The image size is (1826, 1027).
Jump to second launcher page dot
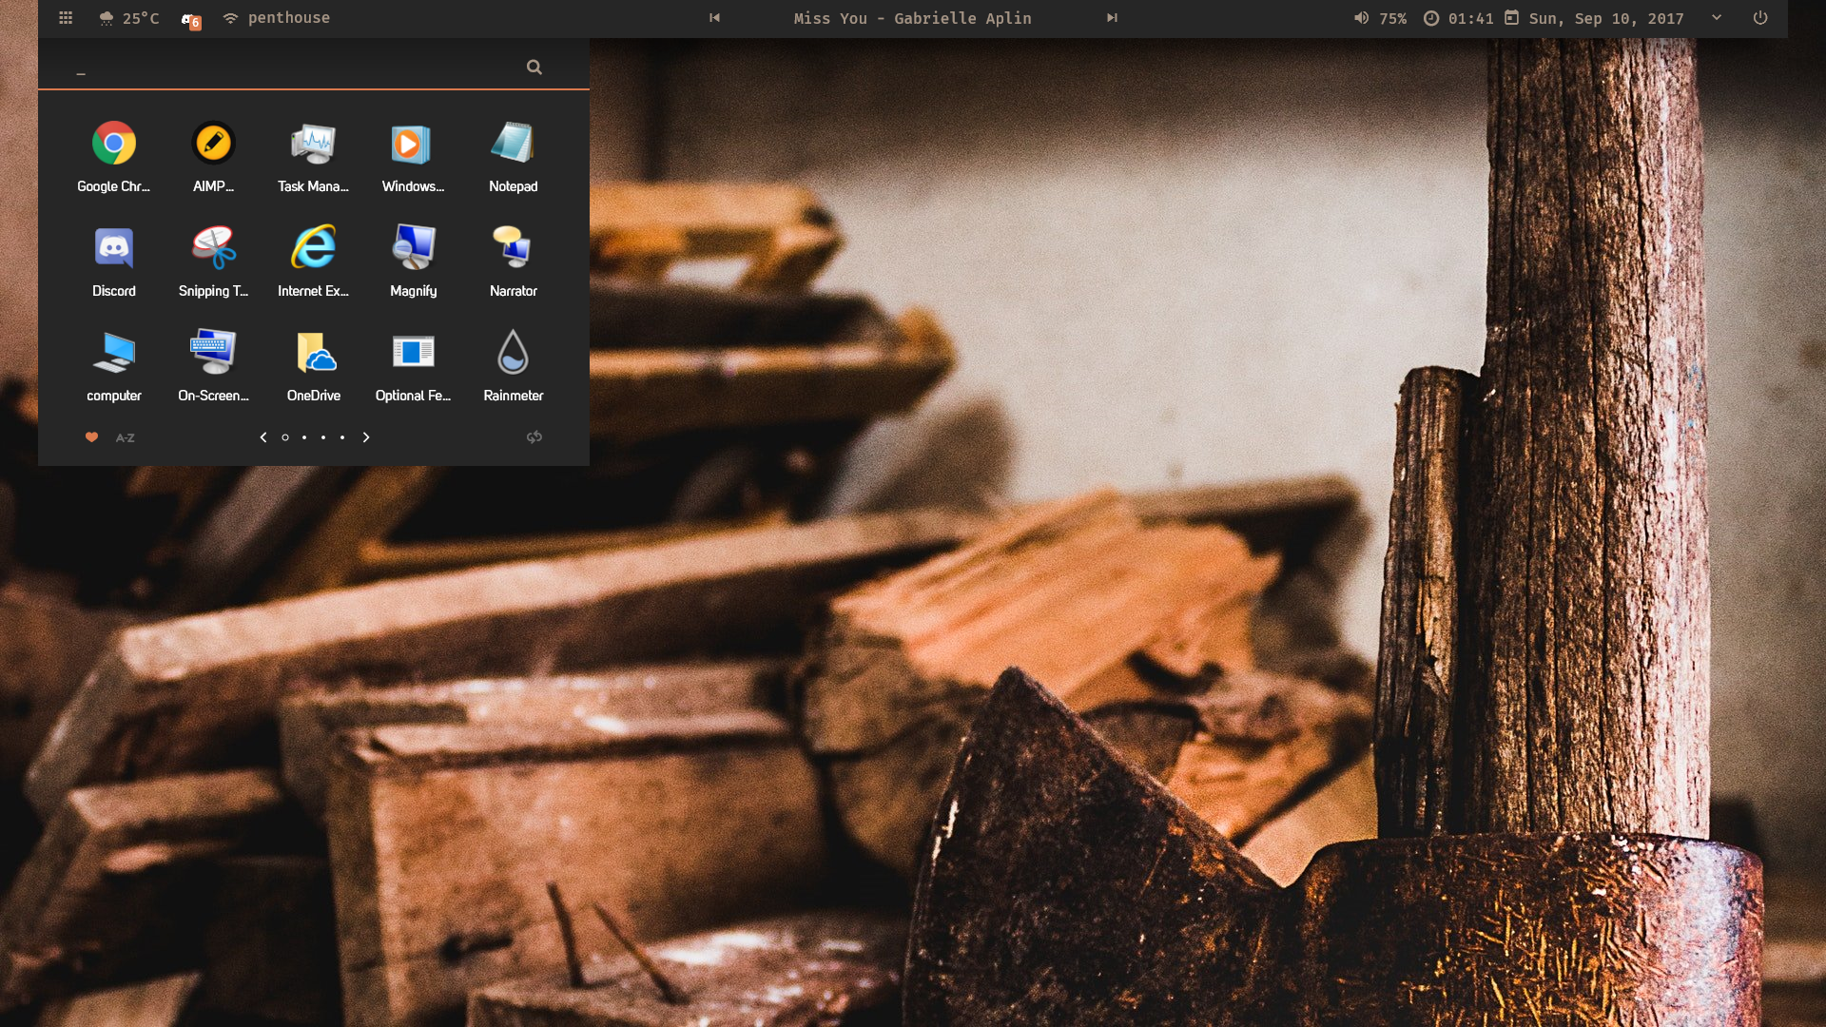(x=304, y=437)
